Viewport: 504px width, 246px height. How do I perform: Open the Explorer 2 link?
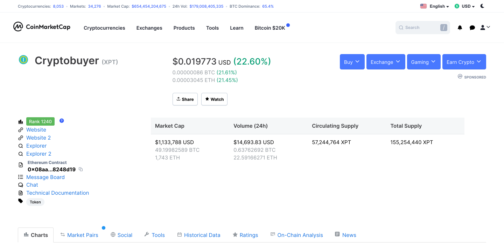(39, 154)
